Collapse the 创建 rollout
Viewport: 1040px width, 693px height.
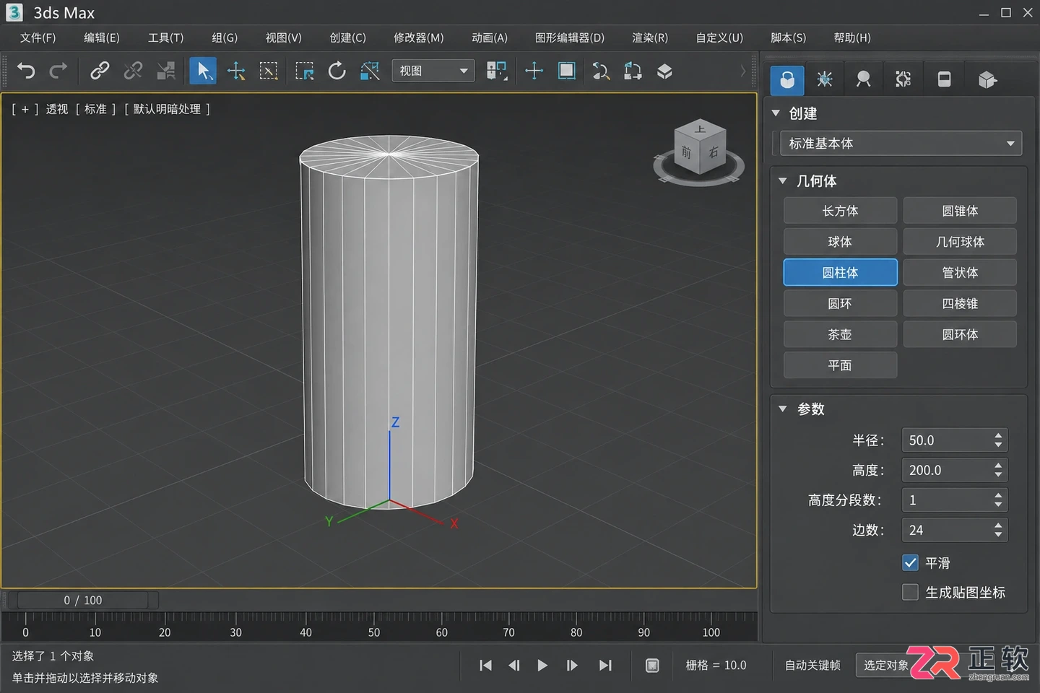coord(776,113)
